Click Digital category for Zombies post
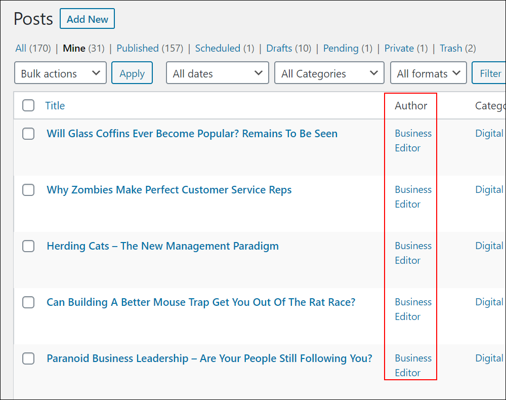506x400 pixels. pos(489,190)
